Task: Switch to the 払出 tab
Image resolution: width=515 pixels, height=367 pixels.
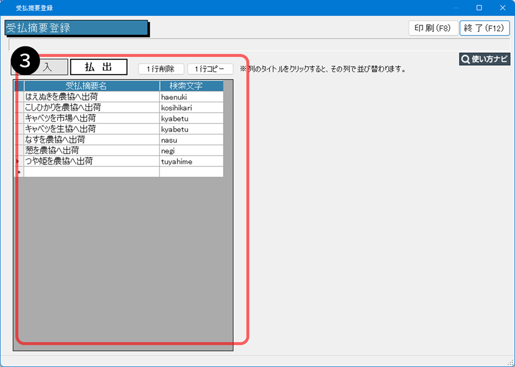Action: (98, 67)
